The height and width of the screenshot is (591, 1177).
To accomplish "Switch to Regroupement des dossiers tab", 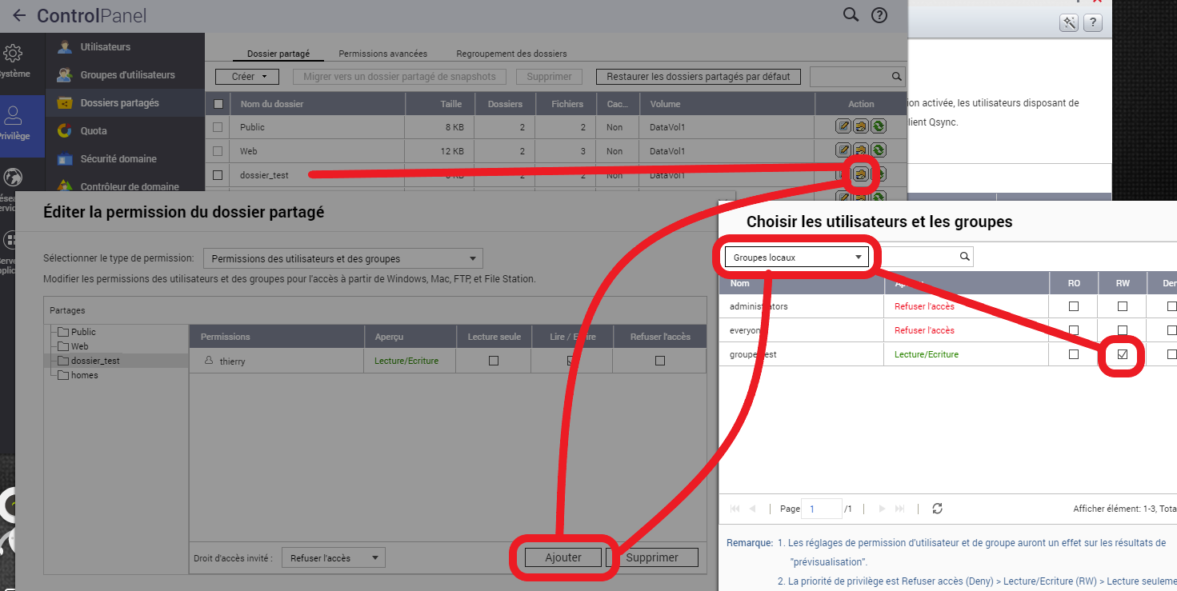I will click(x=511, y=54).
